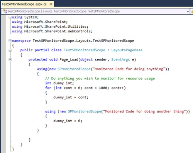Select the TestSPMonitoredScope.aspx.cs document tab
This screenshot has width=193, height=153.
pyautogui.click(x=24, y=4)
